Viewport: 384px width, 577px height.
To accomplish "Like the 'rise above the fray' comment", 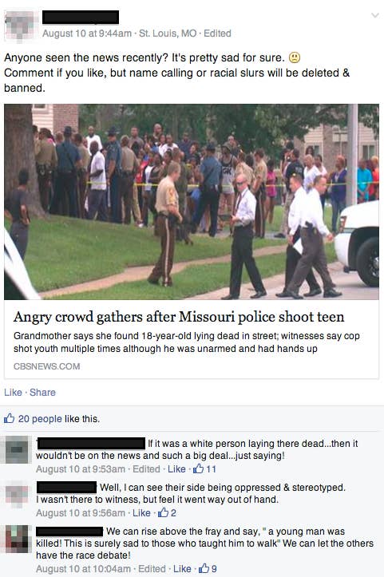I will (x=182, y=569).
